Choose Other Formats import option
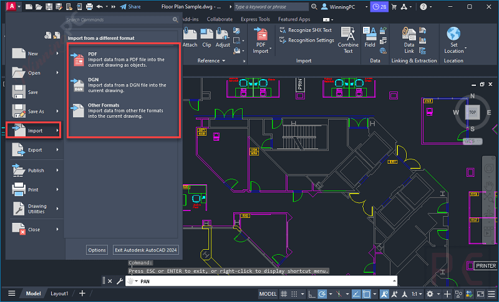Image resolution: width=499 pixels, height=302 pixels. (121, 110)
